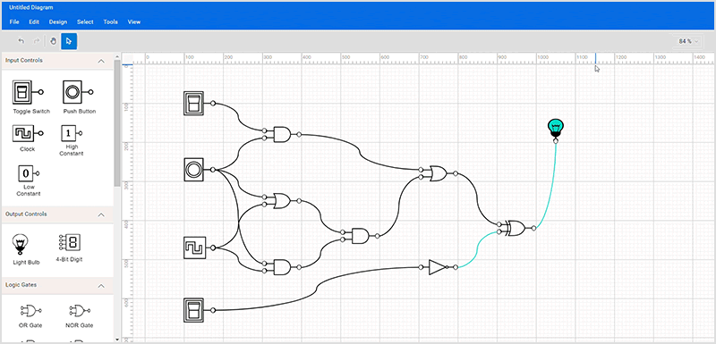
Task: Click the Push Button label
Action: 80,112
